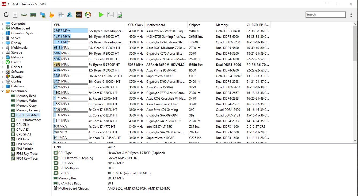Sort by Chipset column header
The width and height of the screenshot is (358, 196).
(x=201, y=25)
